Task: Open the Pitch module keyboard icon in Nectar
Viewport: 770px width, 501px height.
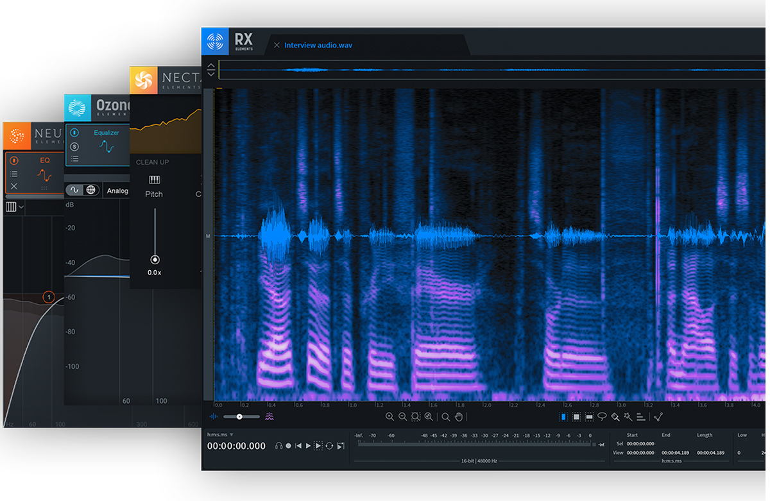Action: tap(154, 180)
